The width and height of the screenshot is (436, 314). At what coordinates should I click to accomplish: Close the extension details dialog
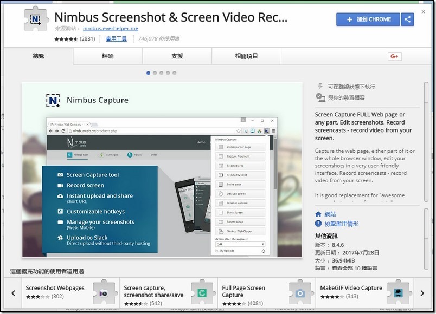[x=423, y=12]
